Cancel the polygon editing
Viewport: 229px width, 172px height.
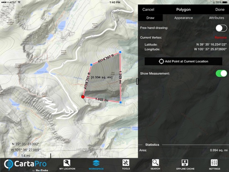(x=148, y=10)
